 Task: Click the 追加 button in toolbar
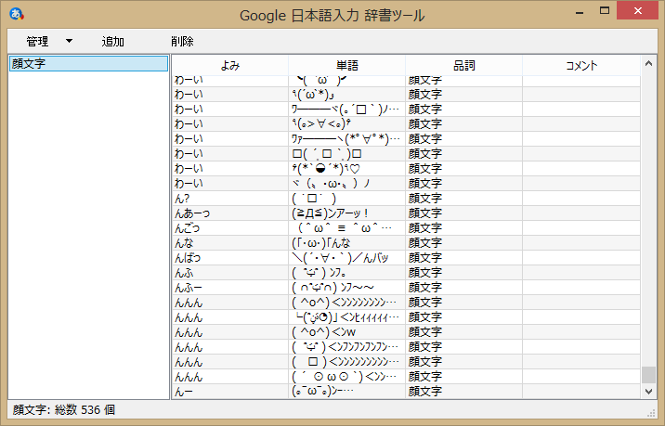tap(113, 42)
